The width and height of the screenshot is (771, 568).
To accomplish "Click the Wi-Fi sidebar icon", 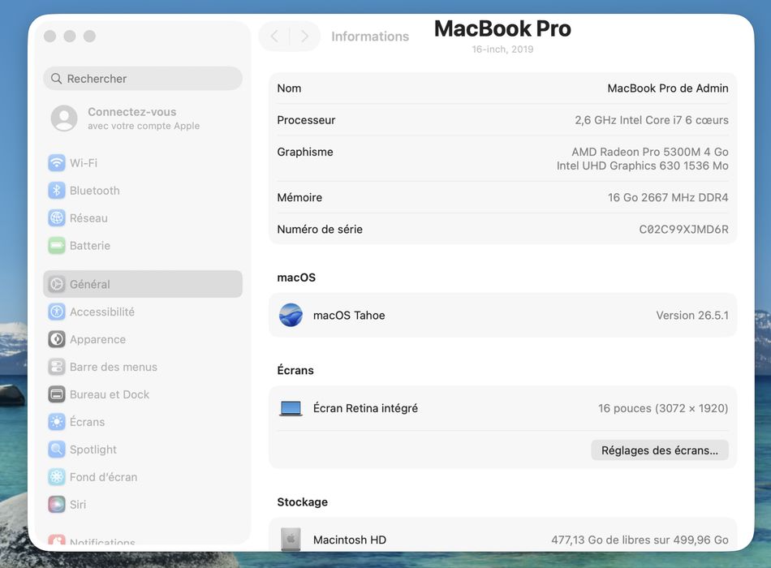I will coord(57,163).
